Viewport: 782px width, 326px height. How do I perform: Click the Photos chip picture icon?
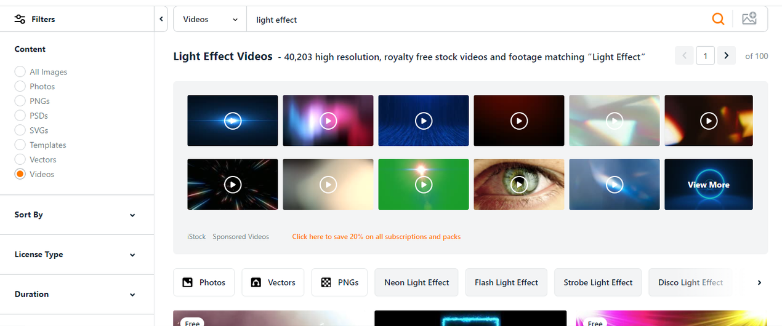[x=187, y=282]
